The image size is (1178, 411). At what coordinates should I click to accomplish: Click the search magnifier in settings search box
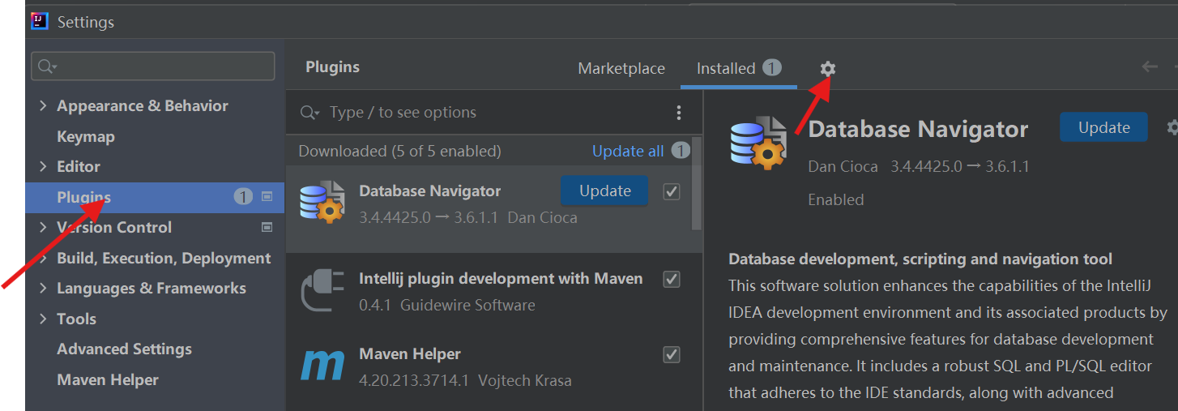click(x=45, y=66)
